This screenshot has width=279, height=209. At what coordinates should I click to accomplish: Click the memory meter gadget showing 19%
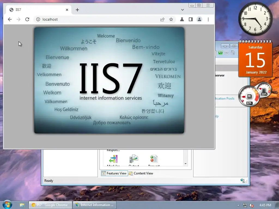(x=264, y=90)
